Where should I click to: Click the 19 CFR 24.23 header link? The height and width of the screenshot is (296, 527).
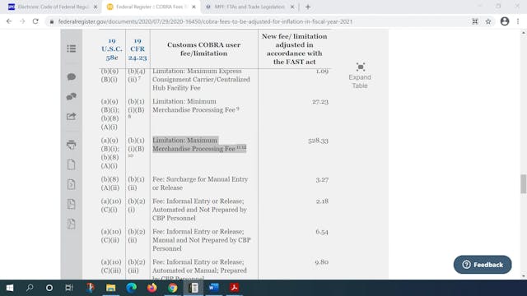point(138,49)
